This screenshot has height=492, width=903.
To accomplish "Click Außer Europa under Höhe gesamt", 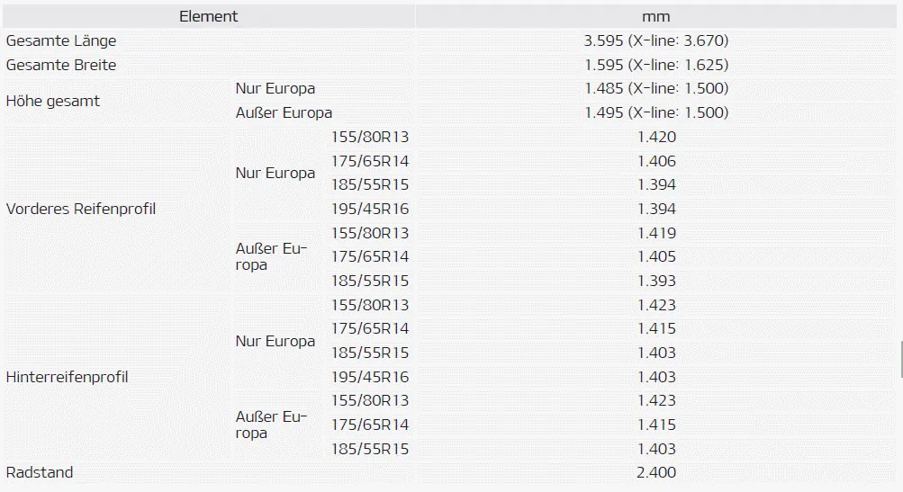I will 284,112.
